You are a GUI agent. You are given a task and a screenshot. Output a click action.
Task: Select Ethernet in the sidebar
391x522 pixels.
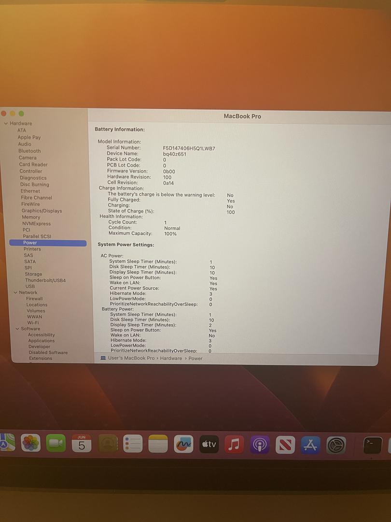pos(30,191)
